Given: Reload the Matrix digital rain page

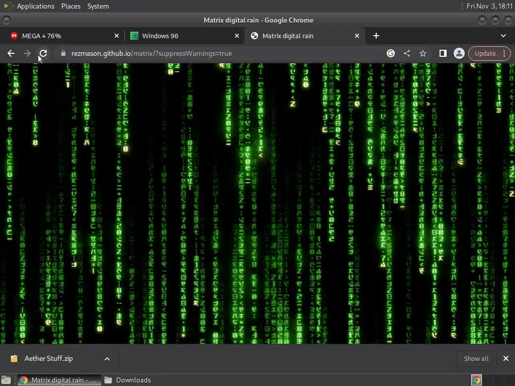Looking at the screenshot, I should 43,53.
